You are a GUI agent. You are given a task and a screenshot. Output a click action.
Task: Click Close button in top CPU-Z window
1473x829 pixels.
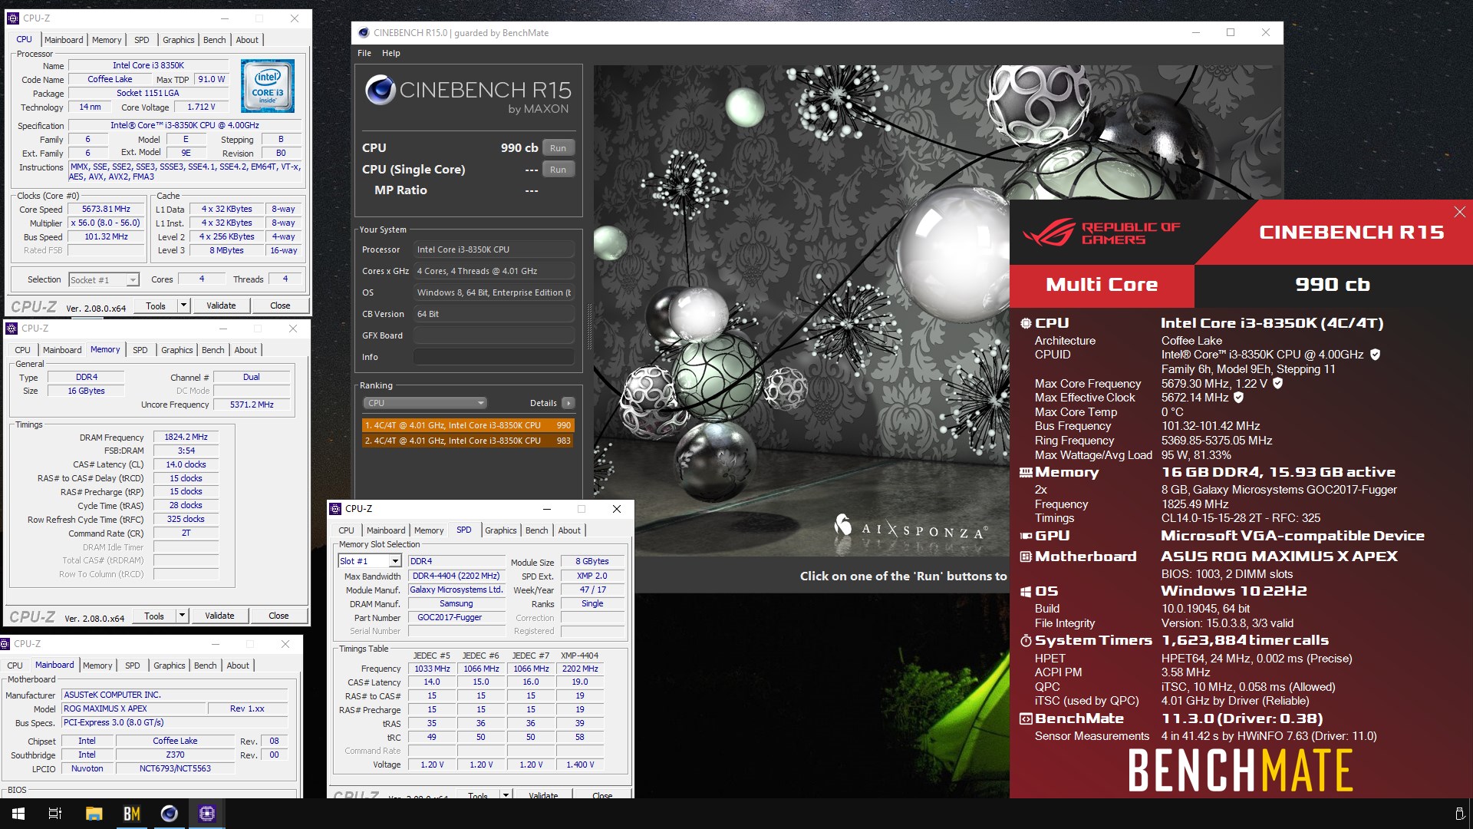[280, 306]
